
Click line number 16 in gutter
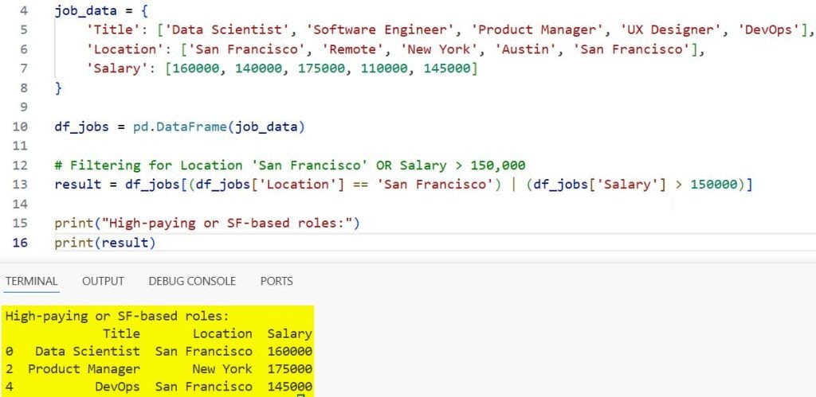coord(20,243)
